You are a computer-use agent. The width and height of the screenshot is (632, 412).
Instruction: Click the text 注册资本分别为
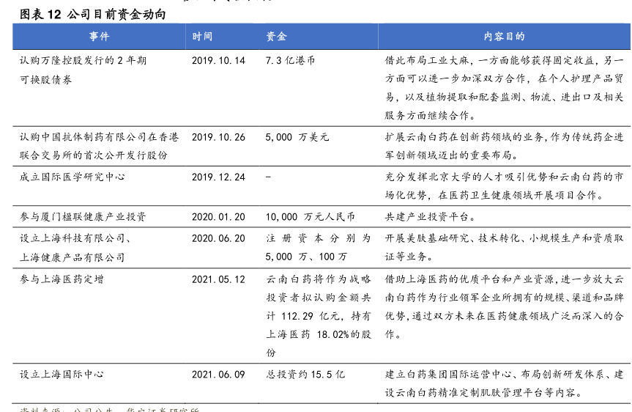click(x=319, y=238)
